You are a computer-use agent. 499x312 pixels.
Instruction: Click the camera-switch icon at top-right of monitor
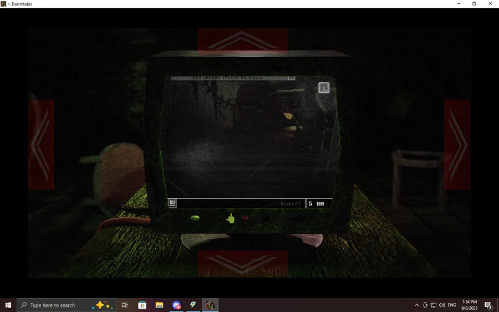coord(324,88)
